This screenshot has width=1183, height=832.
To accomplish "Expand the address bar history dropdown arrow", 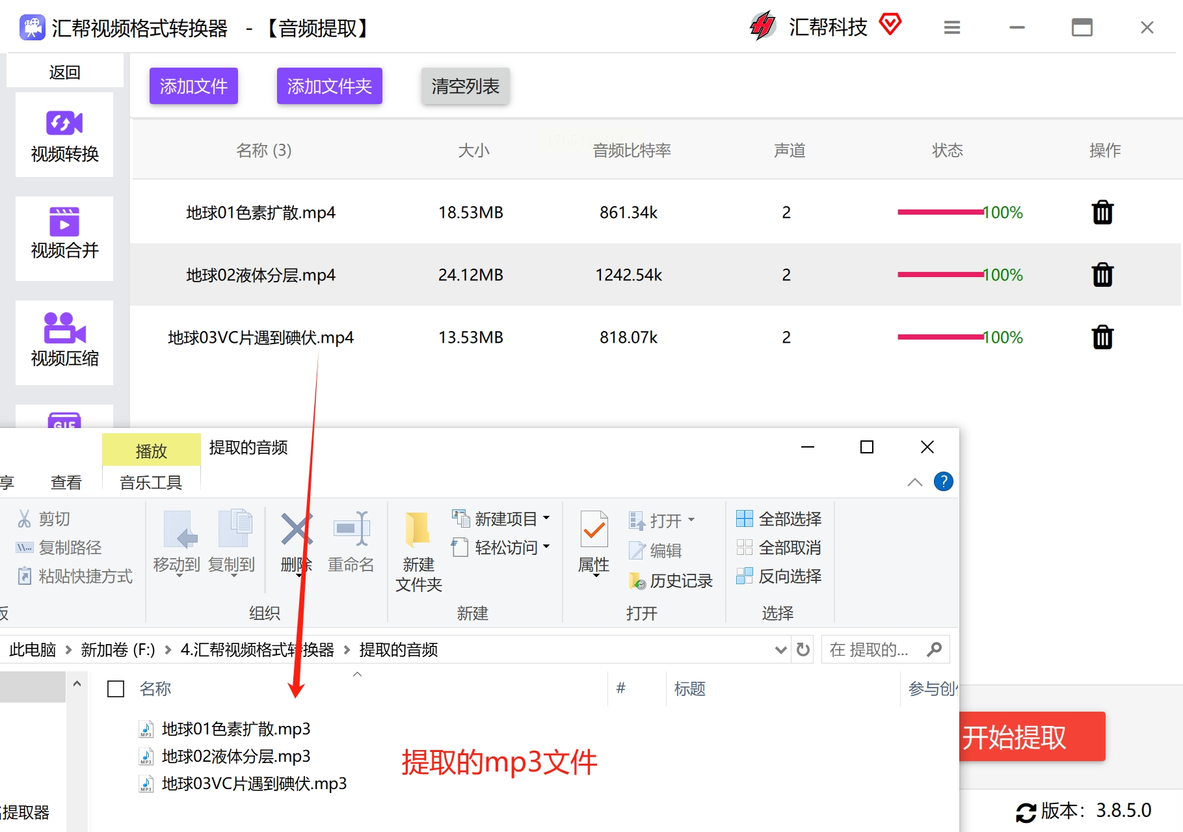I will [x=780, y=649].
